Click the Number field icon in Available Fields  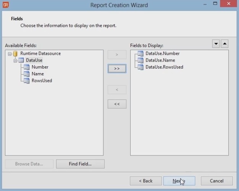[27, 67]
